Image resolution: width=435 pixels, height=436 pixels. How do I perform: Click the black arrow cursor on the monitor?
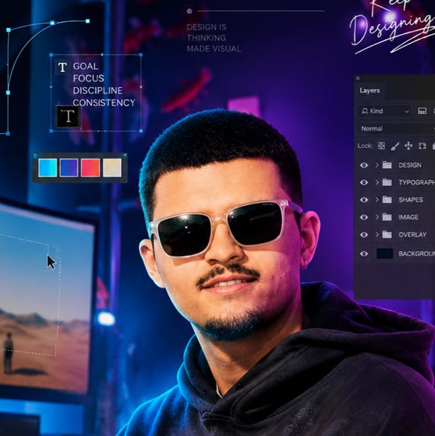(x=51, y=262)
